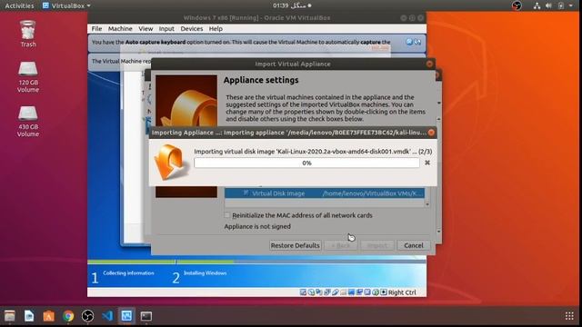Click the greyed-out Import button
The image size is (582, 327).
[377, 245]
